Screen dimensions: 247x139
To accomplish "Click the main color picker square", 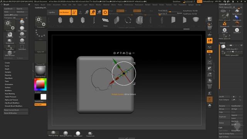I will (x=40, y=85).
